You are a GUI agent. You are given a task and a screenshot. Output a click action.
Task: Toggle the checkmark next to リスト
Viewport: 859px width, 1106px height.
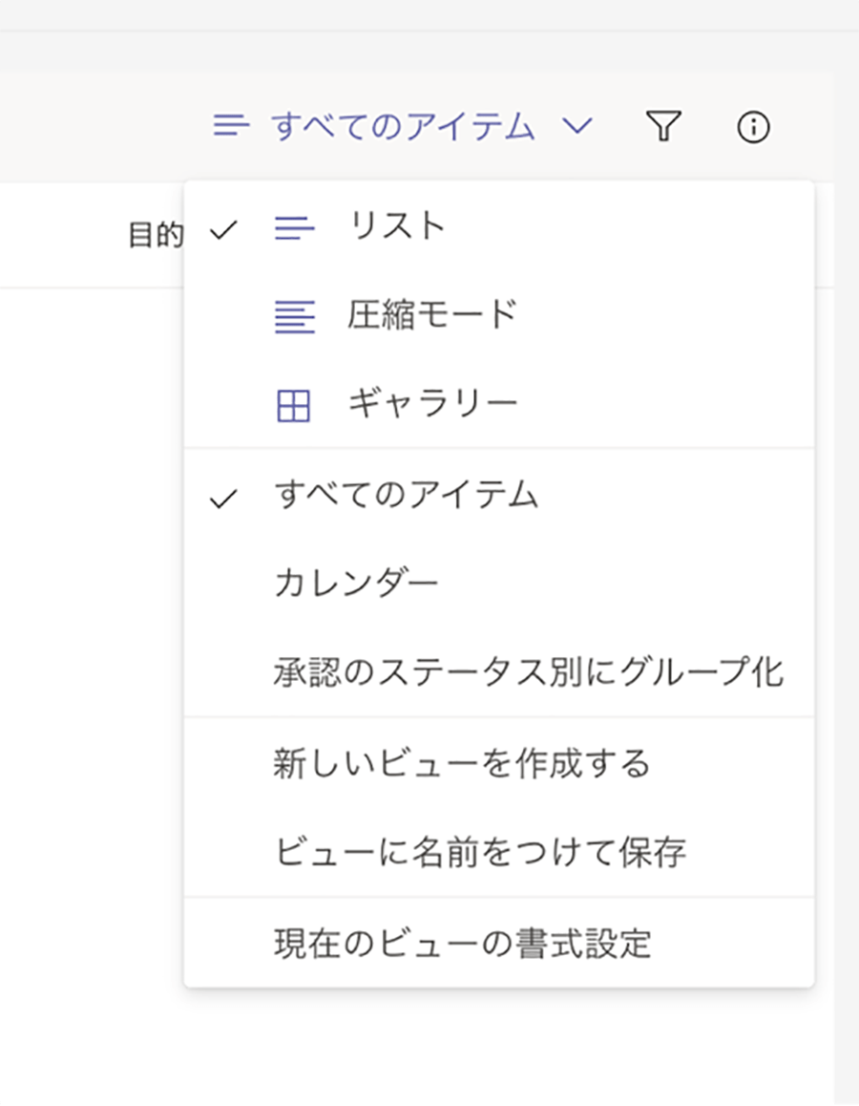point(222,229)
